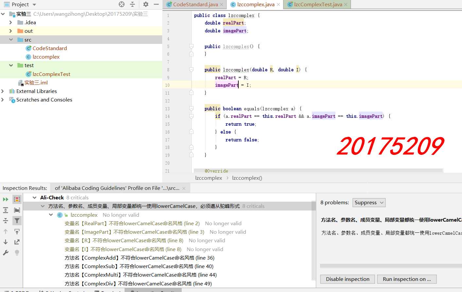This screenshot has height=292, width=462.
Task: Fold the constructor at line 5
Action: pos(191,46)
